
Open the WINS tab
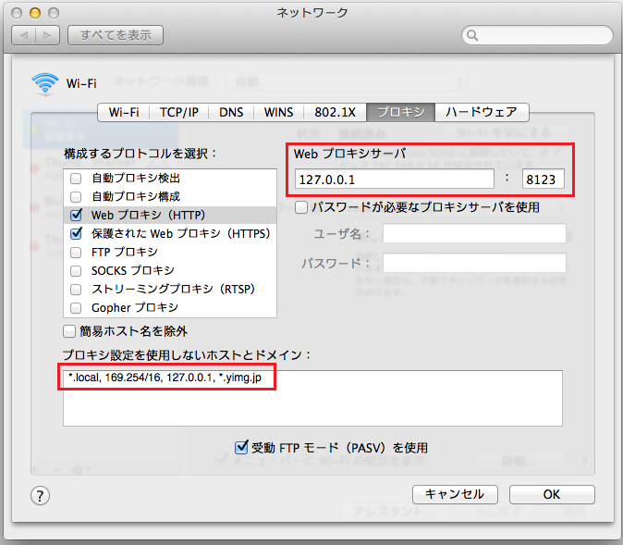(278, 112)
